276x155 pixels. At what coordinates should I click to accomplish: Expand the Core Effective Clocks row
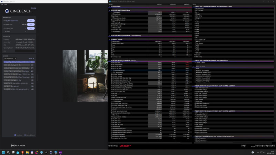(111, 18)
